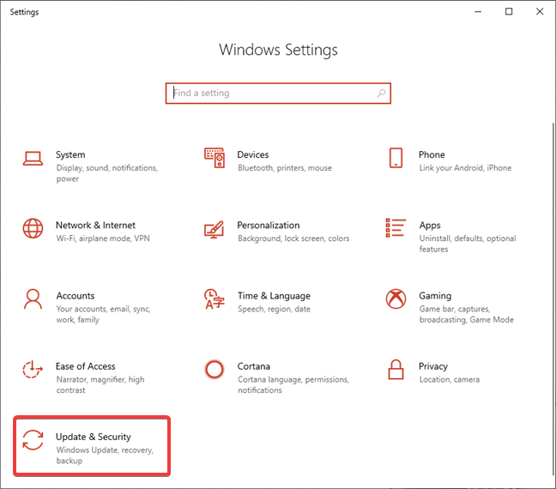Focus the Find a setting field
This screenshot has height=489, width=556.
[278, 94]
